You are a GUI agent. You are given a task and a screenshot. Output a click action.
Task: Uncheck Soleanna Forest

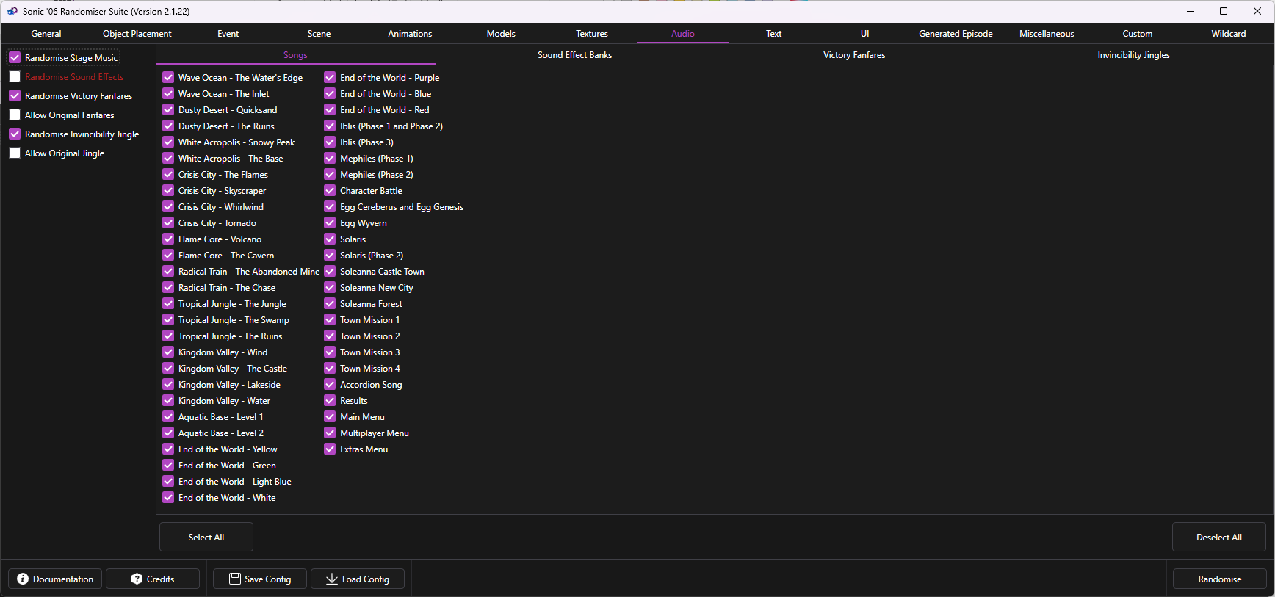[330, 303]
